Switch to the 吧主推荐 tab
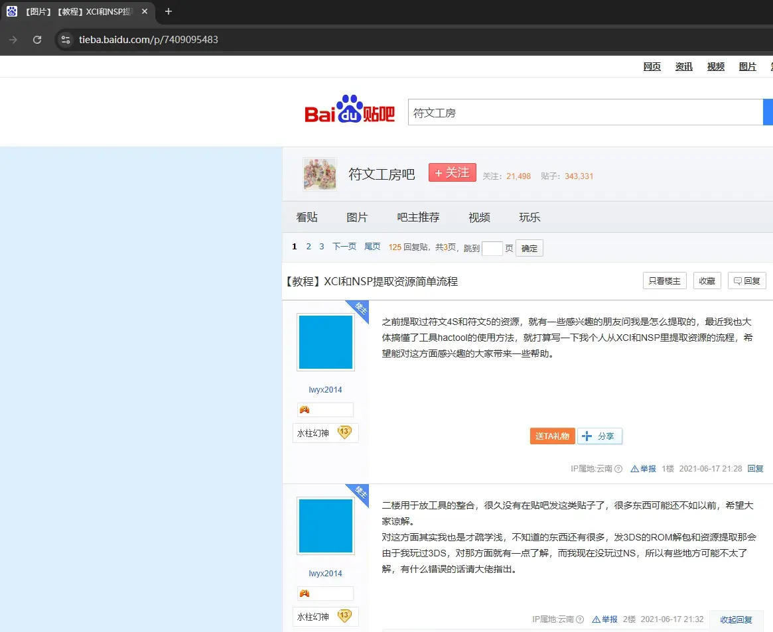This screenshot has width=773, height=632. [x=418, y=218]
